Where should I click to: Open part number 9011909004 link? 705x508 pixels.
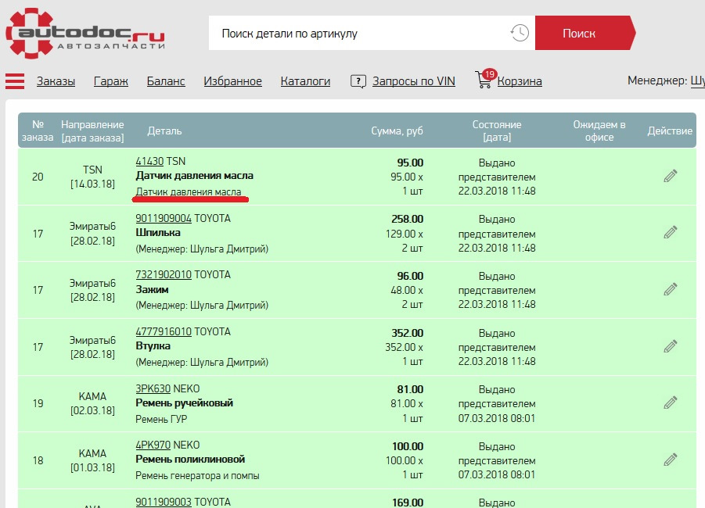164,218
